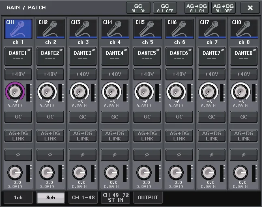Screen dimensions: 262x207
Task: Toggle phase invert on channel 3
Action: [83, 155]
